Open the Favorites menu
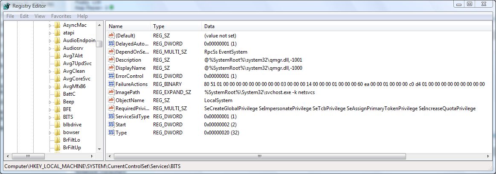 [x=61, y=16]
